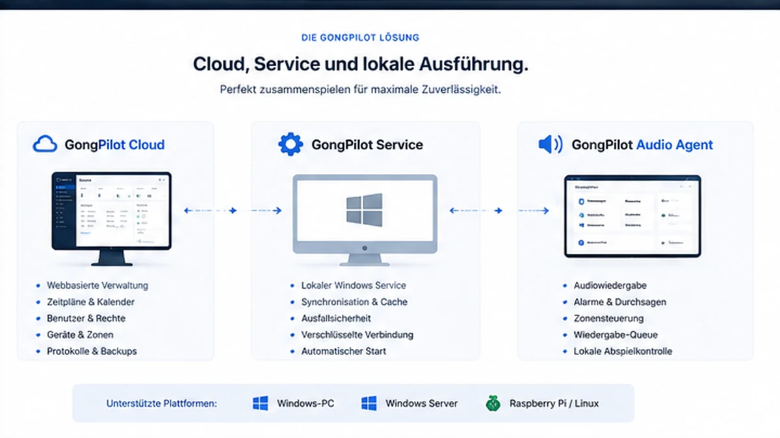This screenshot has width=780, height=438.
Task: Select Zeitpläne & Kalender bullet
Action: pos(91,302)
